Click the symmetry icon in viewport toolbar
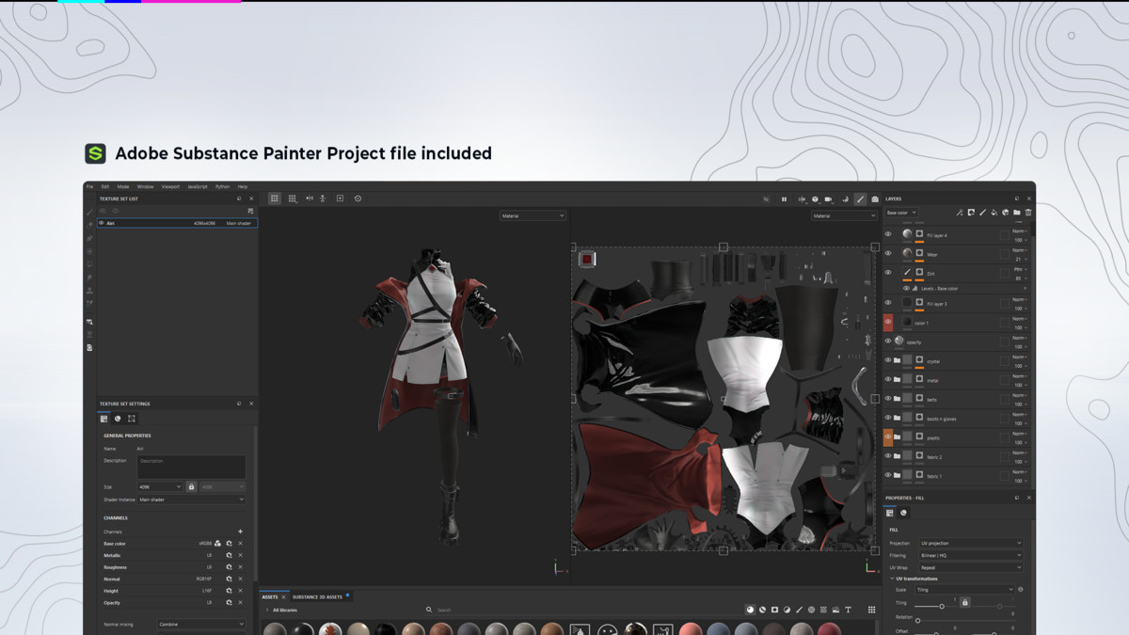The width and height of the screenshot is (1129, 635). pos(310,198)
